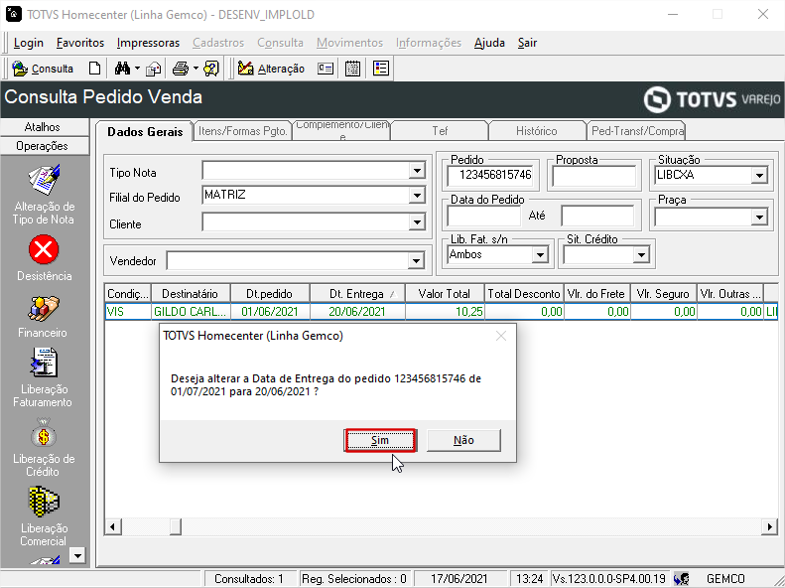
Task: Click the Dt.pedido column header
Action: [270, 293]
